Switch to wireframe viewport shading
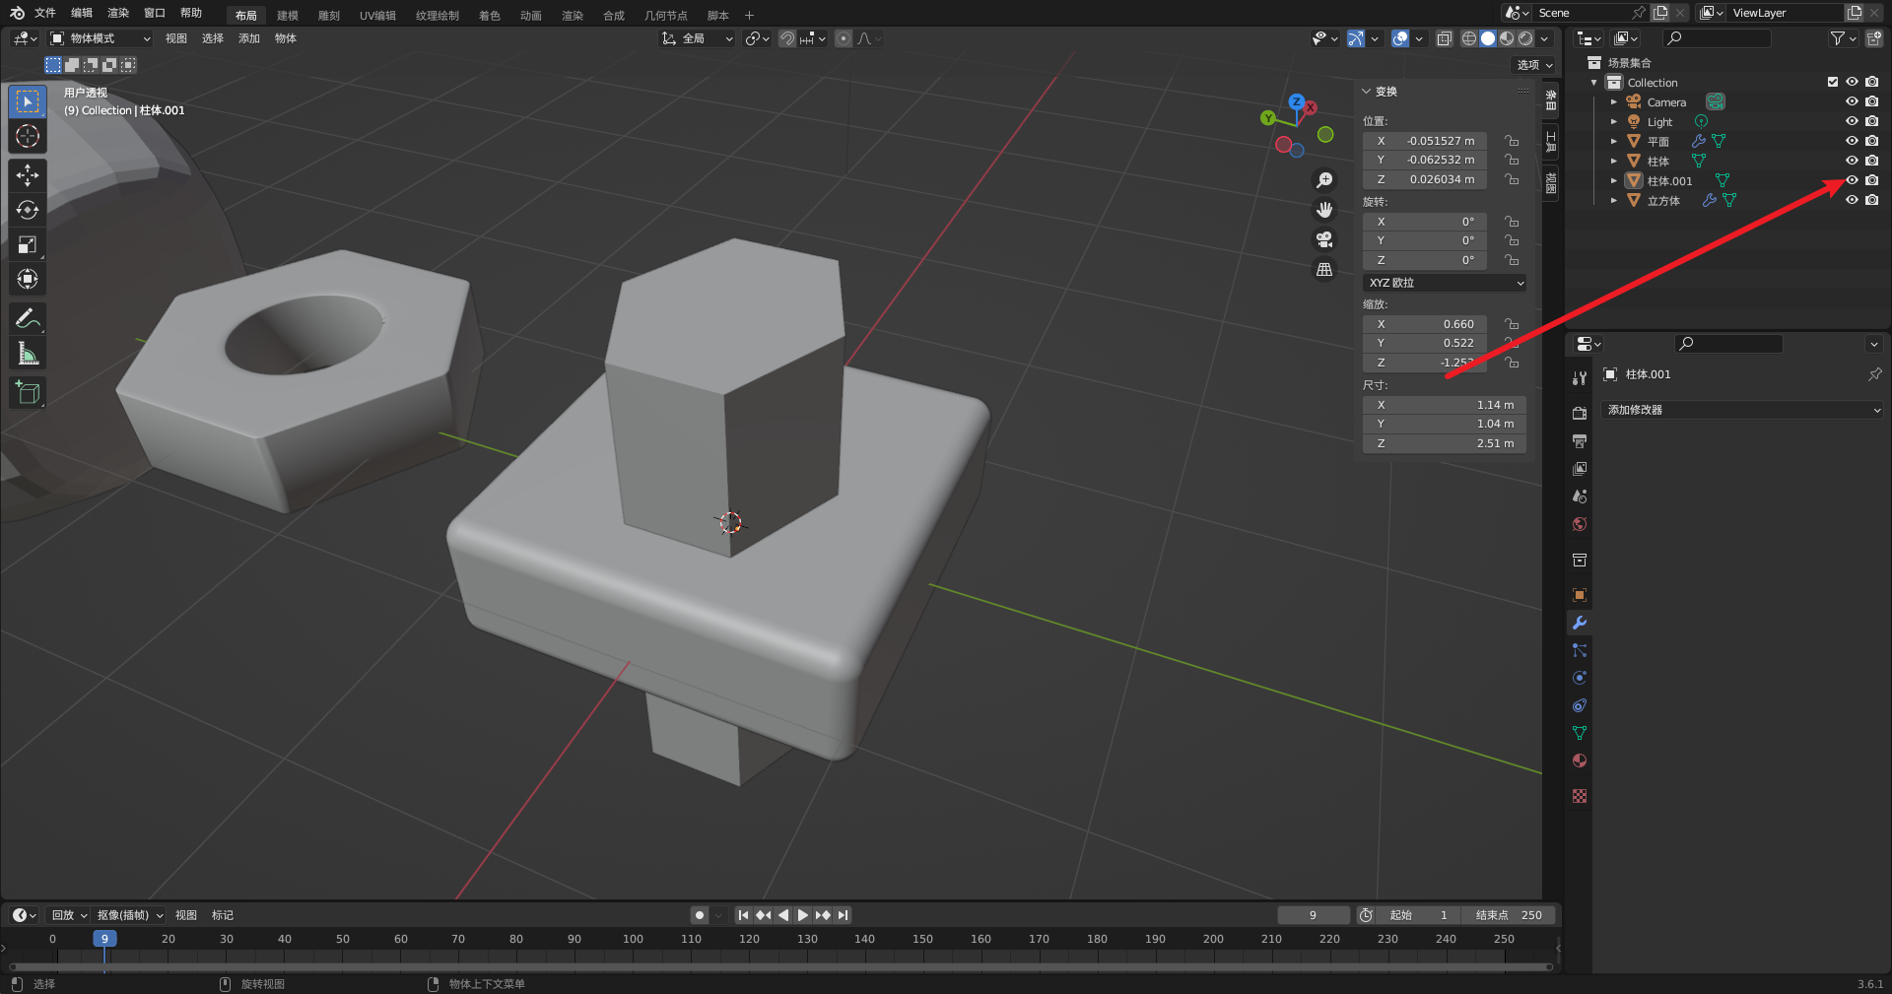This screenshot has height=994, width=1892. click(x=1469, y=38)
